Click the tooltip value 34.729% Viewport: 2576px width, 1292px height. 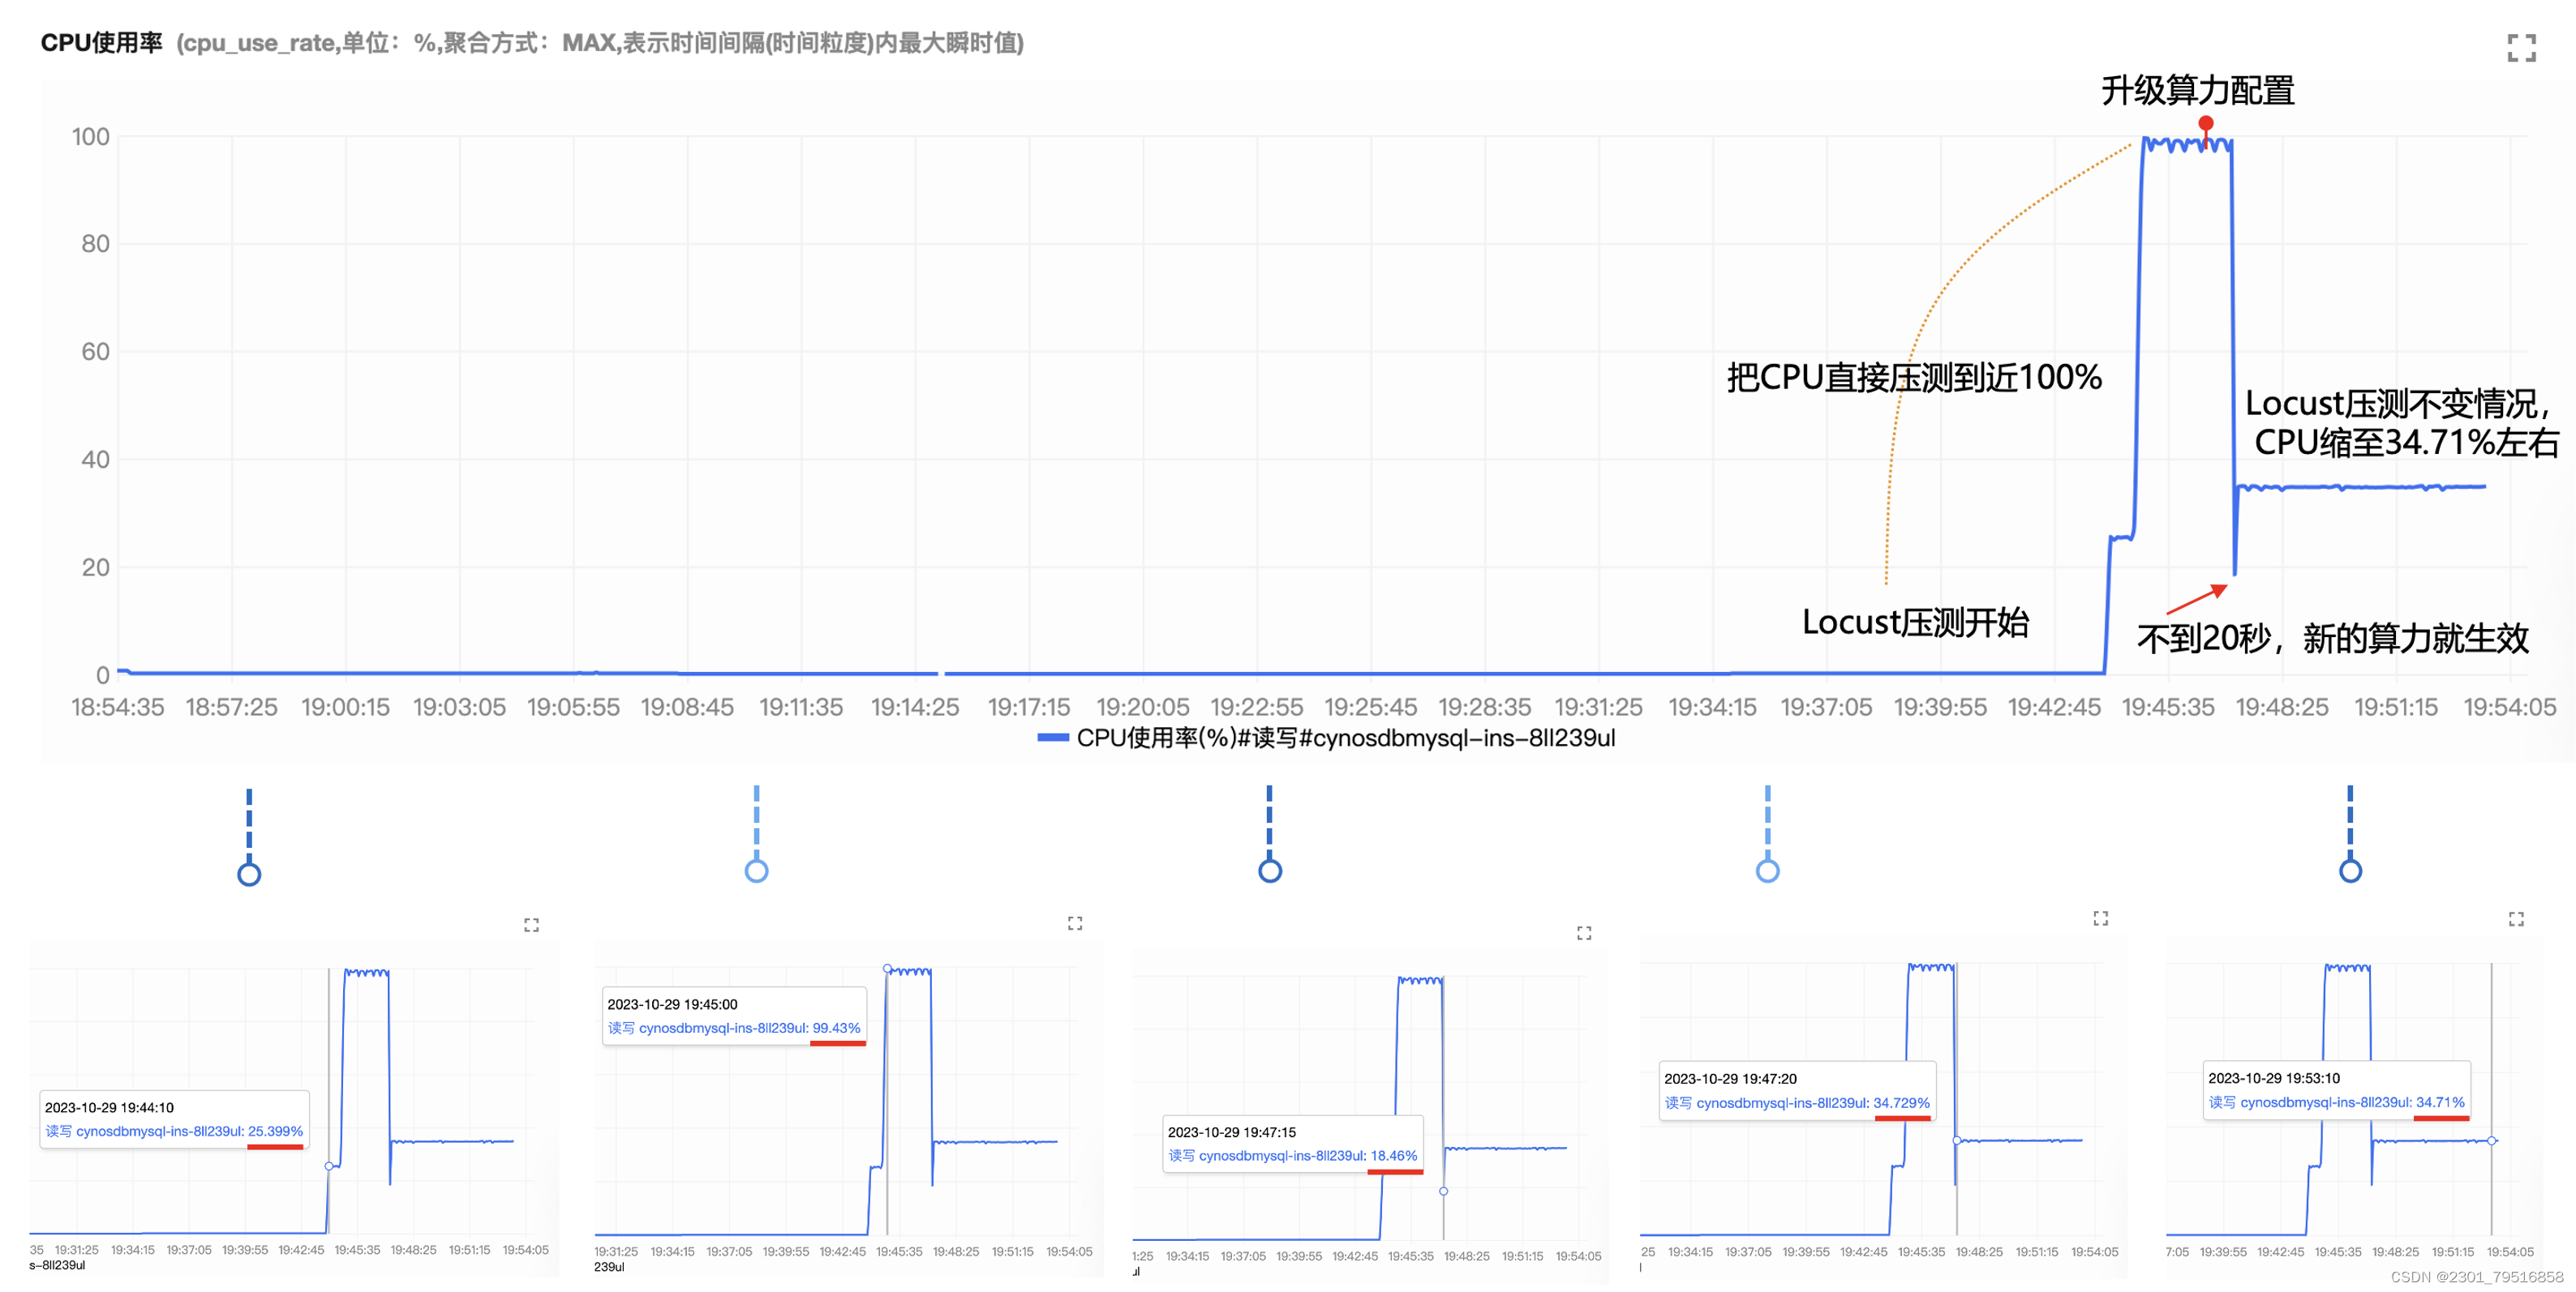tap(1901, 1103)
